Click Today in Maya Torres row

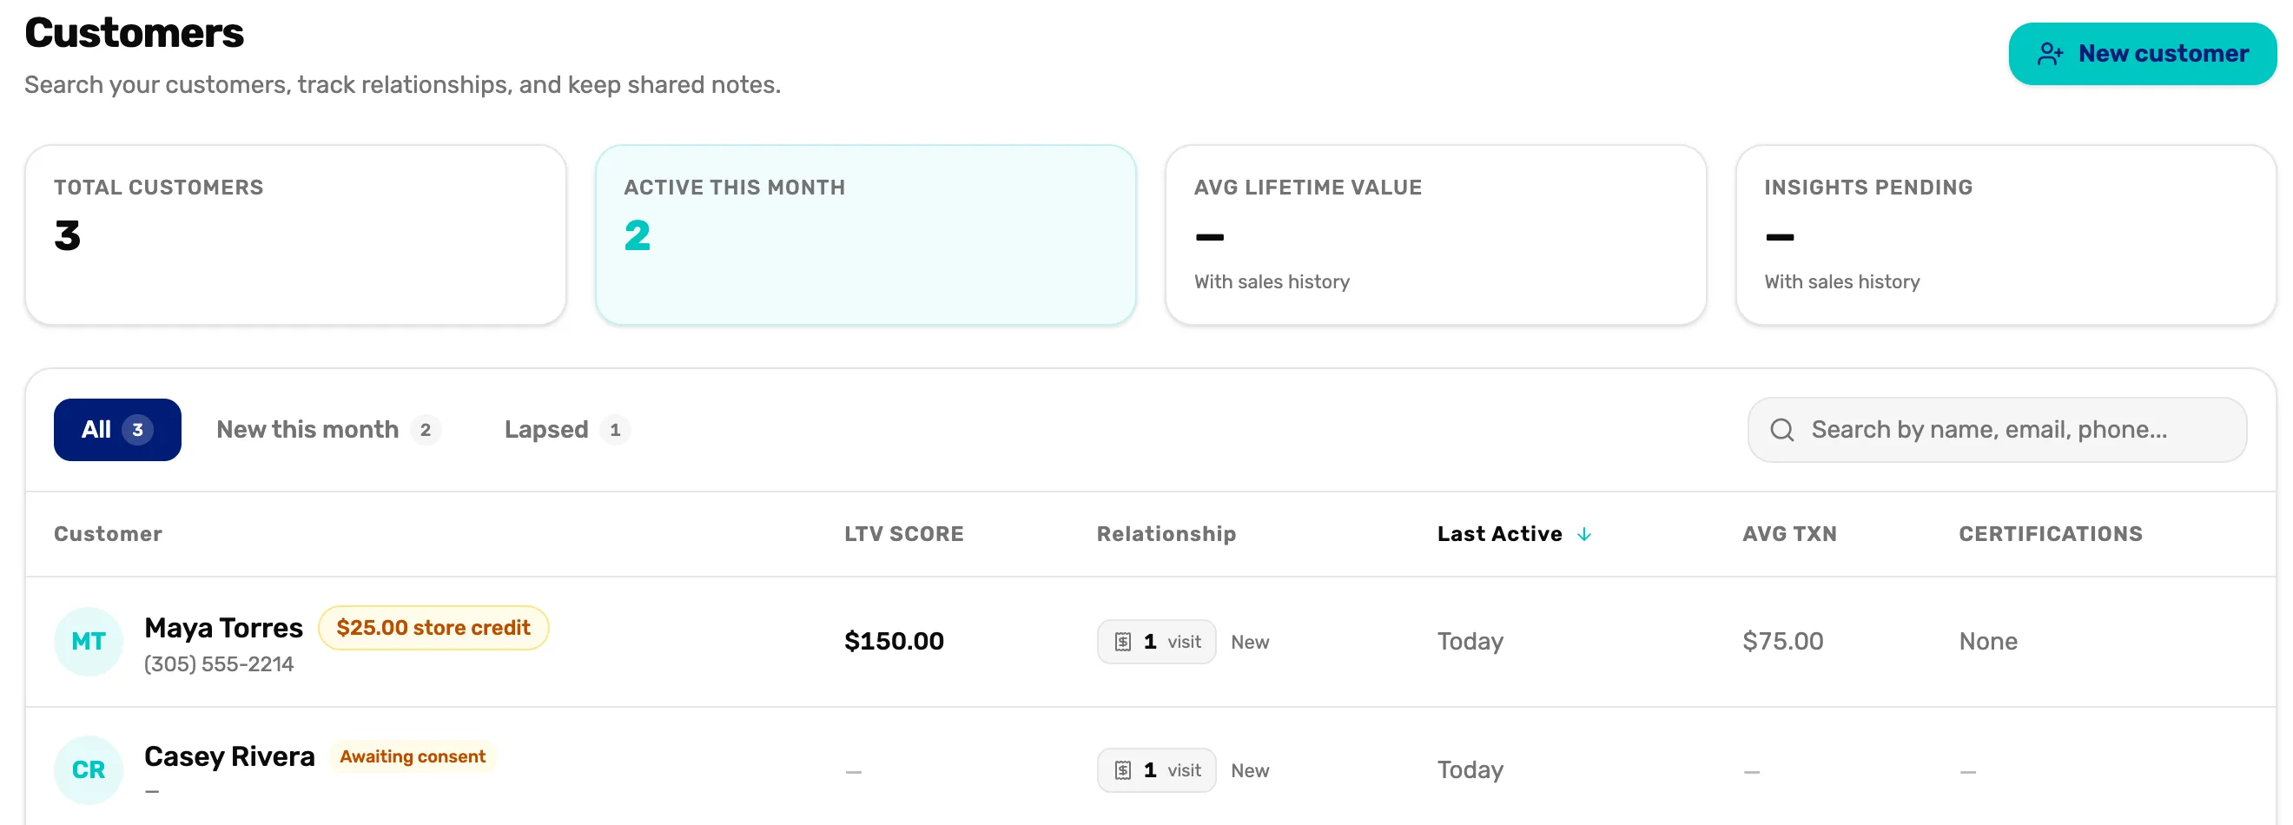pos(1470,642)
